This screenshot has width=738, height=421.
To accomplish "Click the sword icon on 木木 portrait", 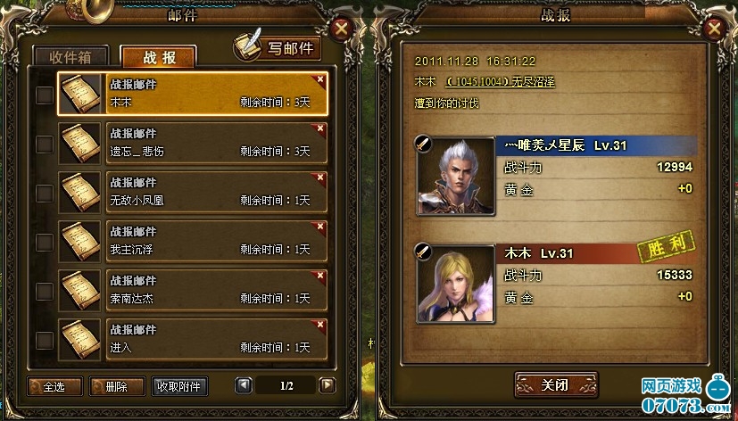I will coord(423,251).
